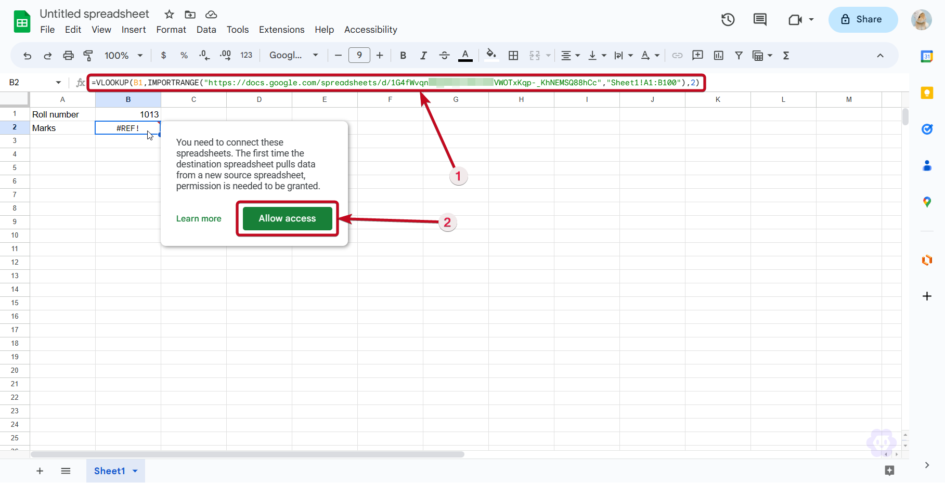Toggle italic formatting
The image size is (945, 483).
point(424,56)
